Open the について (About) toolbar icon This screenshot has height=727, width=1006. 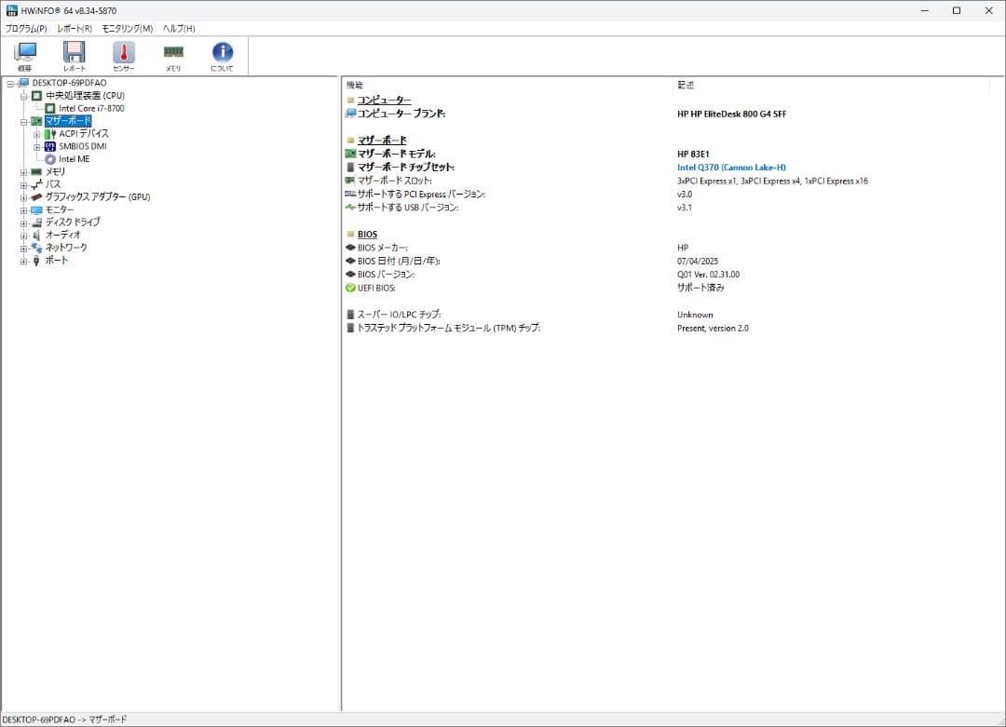click(222, 54)
